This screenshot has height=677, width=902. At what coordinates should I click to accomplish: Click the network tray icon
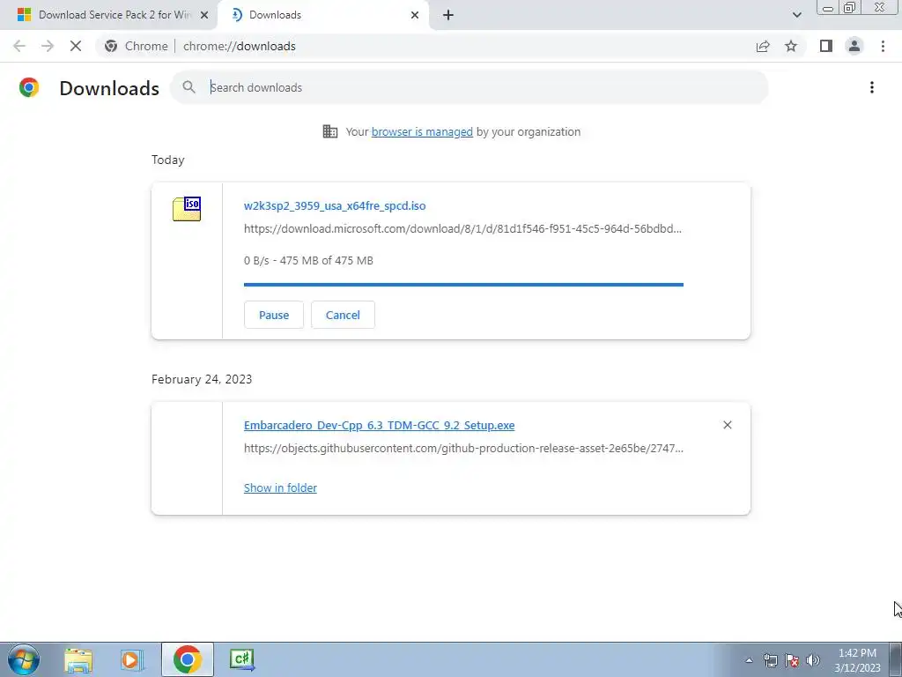[x=770, y=660]
